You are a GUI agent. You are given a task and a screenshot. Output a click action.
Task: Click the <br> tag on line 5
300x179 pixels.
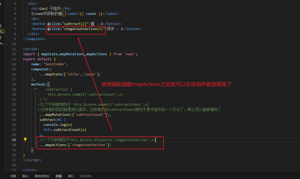pos(35,19)
